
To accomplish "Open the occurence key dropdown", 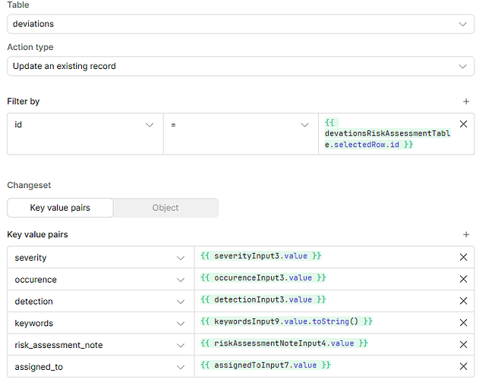I will point(101,279).
